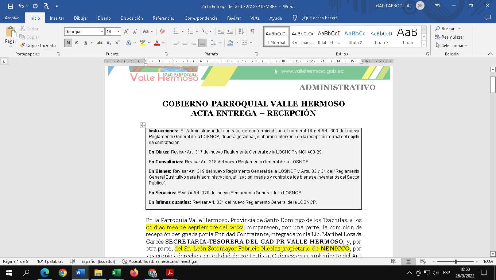Open Adobe Acrobat from taskbar
Viewport: 496px width, 280px height.
point(170,272)
